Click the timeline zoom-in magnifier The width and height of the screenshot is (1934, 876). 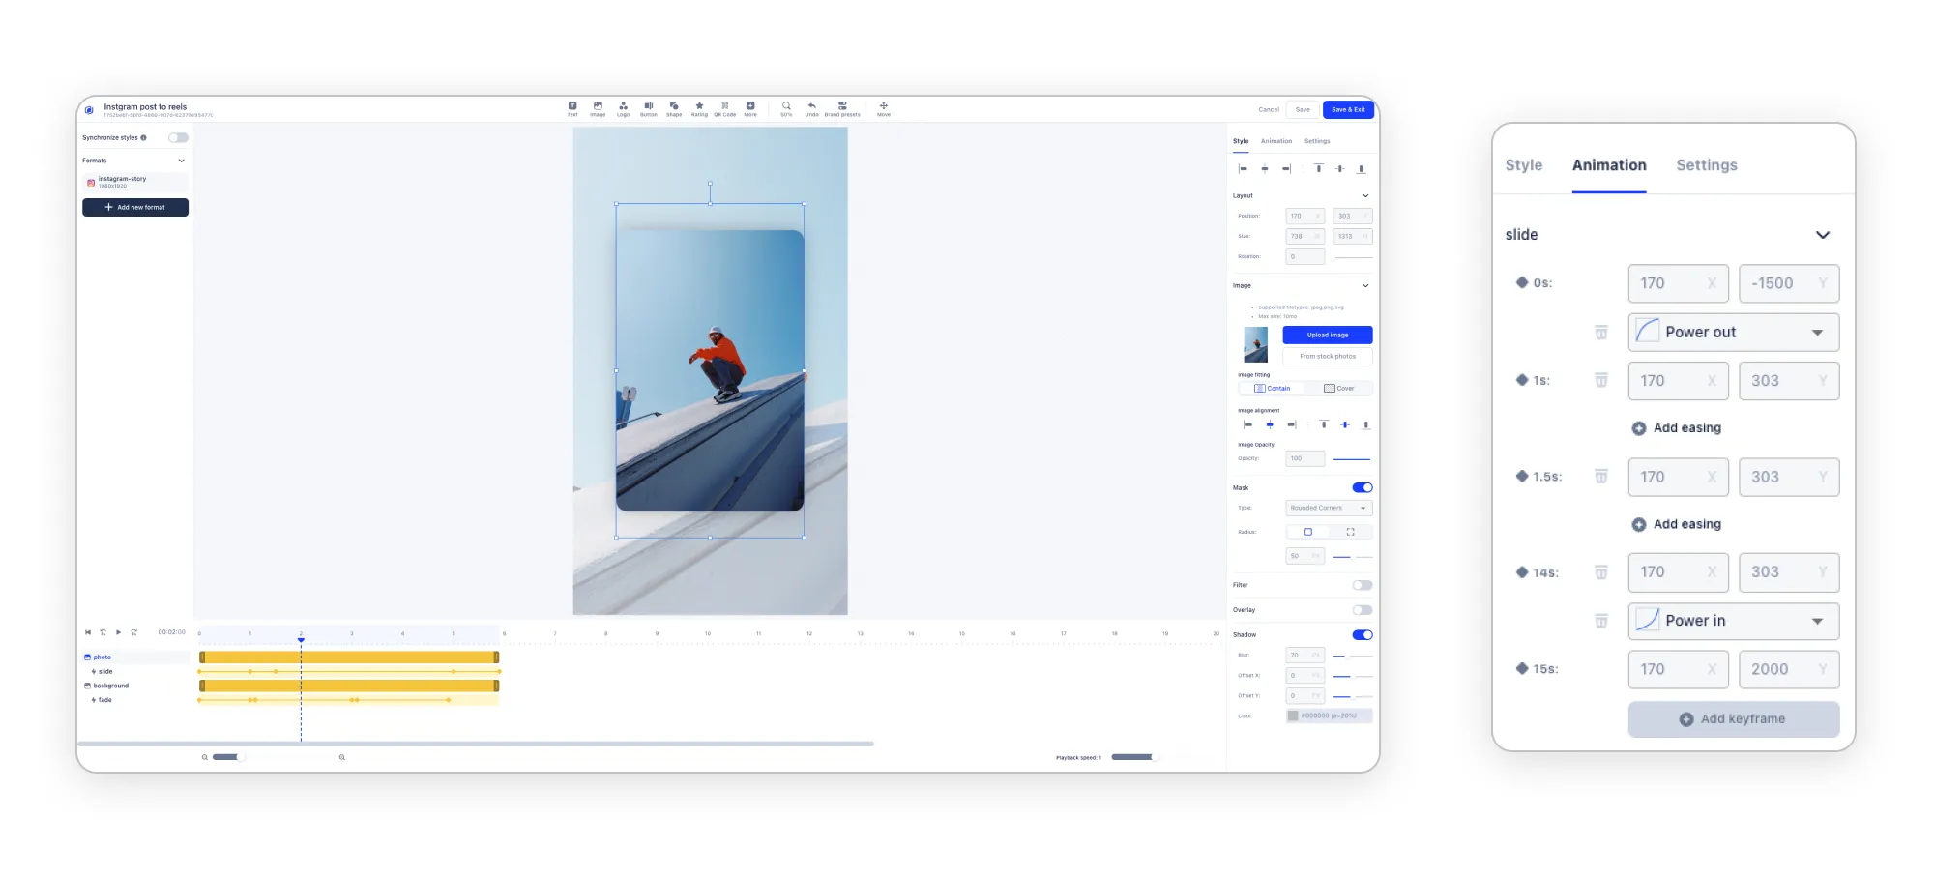click(342, 757)
